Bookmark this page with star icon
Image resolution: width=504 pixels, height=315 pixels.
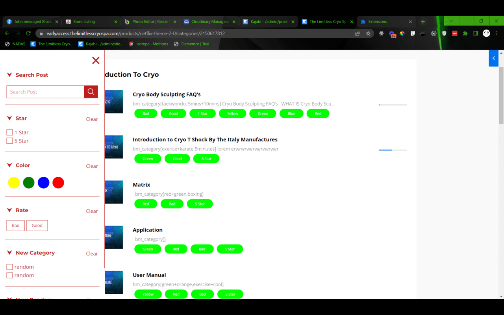pos(368,33)
